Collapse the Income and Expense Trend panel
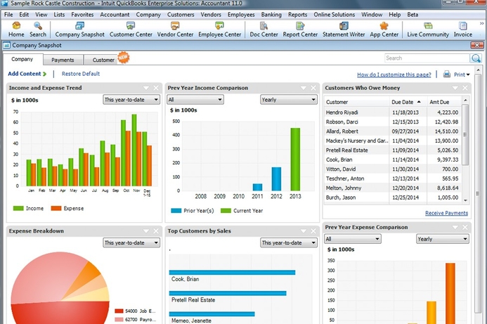 pos(146,89)
